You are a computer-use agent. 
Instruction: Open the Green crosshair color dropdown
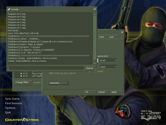pos(108,67)
